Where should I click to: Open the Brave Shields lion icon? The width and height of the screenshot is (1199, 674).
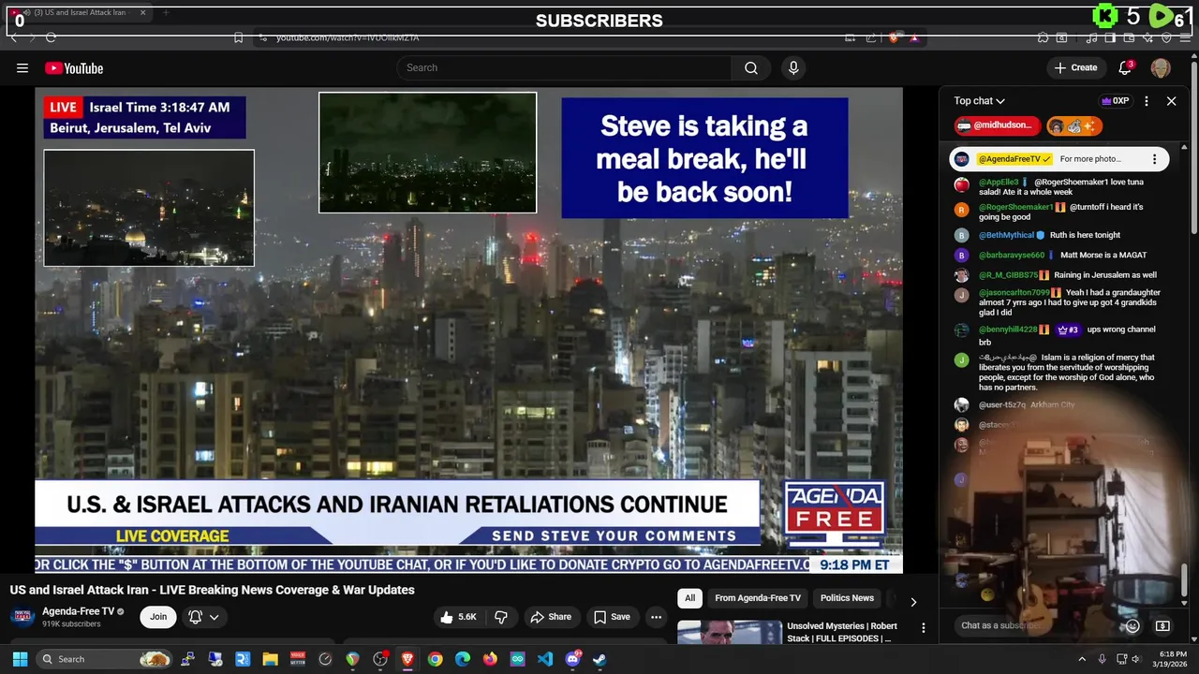pos(894,37)
